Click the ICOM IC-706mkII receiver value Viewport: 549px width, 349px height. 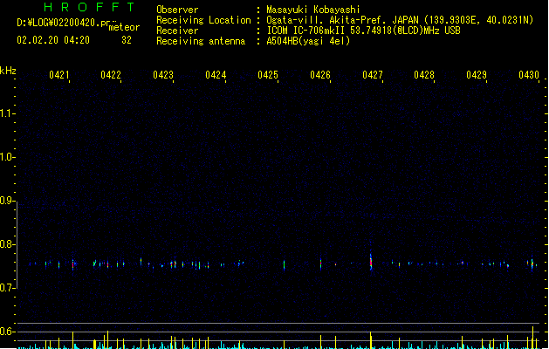pyautogui.click(x=363, y=31)
